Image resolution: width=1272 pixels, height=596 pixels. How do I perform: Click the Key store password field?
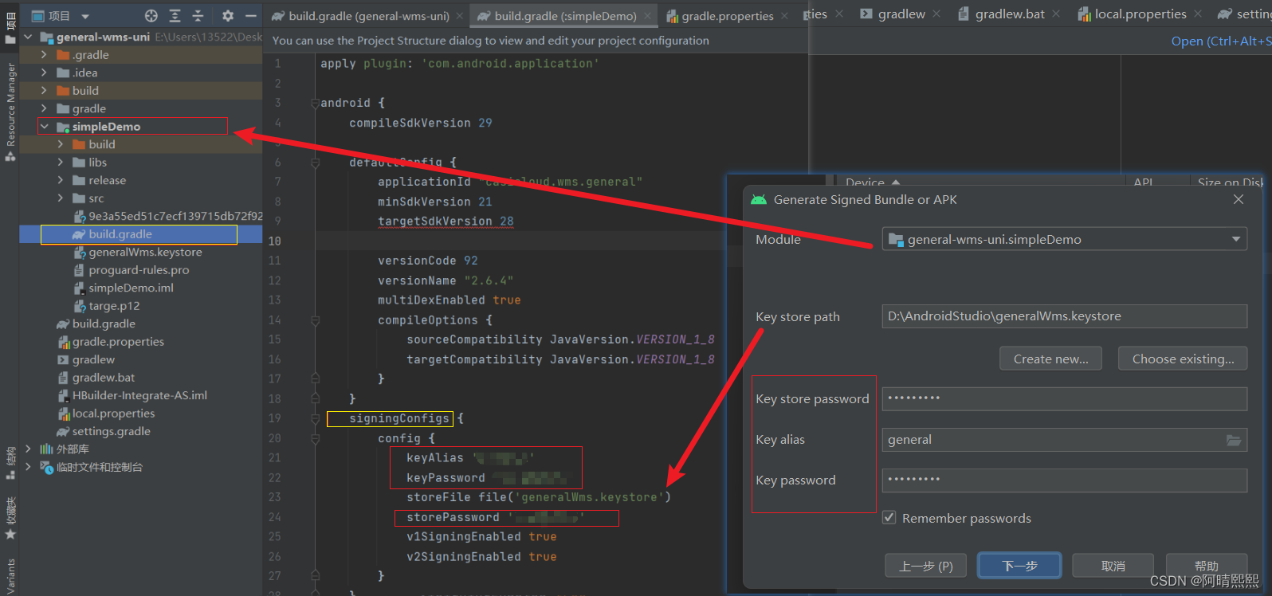click(x=1065, y=398)
